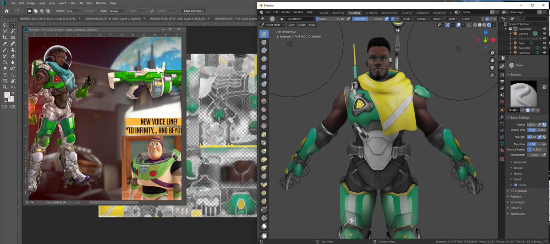Click the viewport pan hand icon
This screenshot has width=550, height=244.
coord(492,60)
